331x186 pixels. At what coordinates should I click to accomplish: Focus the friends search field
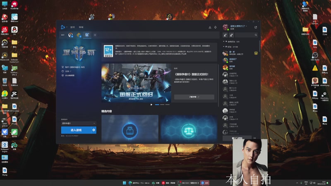tap(246, 35)
